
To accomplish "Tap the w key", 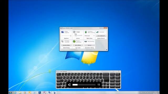I will (x=67, y=77).
